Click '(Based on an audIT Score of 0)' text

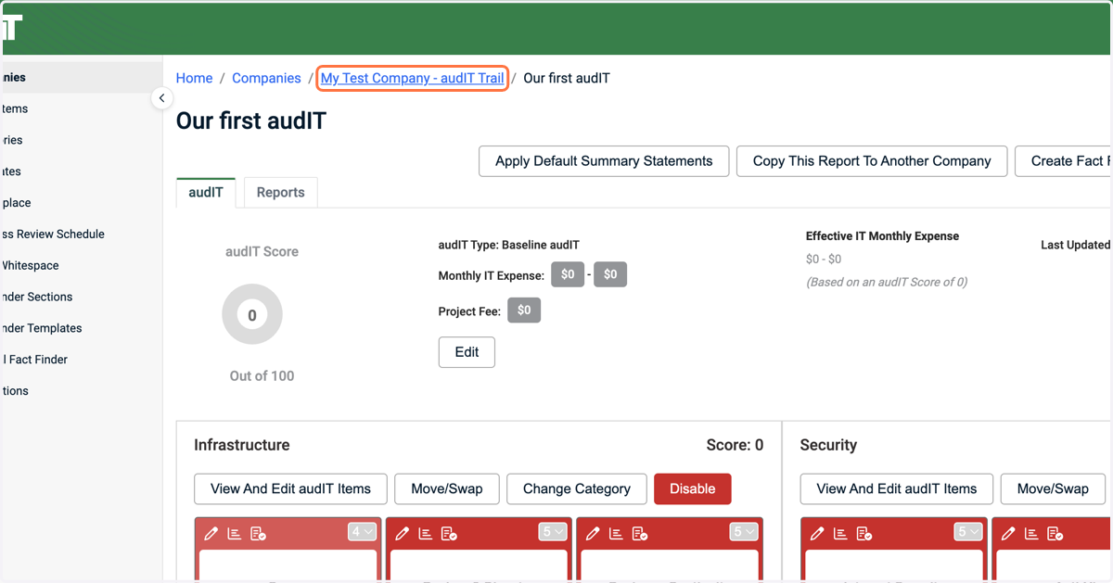pos(887,282)
